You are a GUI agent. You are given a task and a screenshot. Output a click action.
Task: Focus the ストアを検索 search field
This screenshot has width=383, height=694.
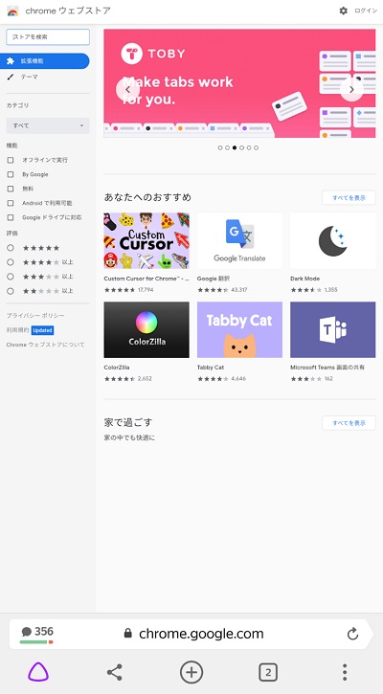(48, 37)
